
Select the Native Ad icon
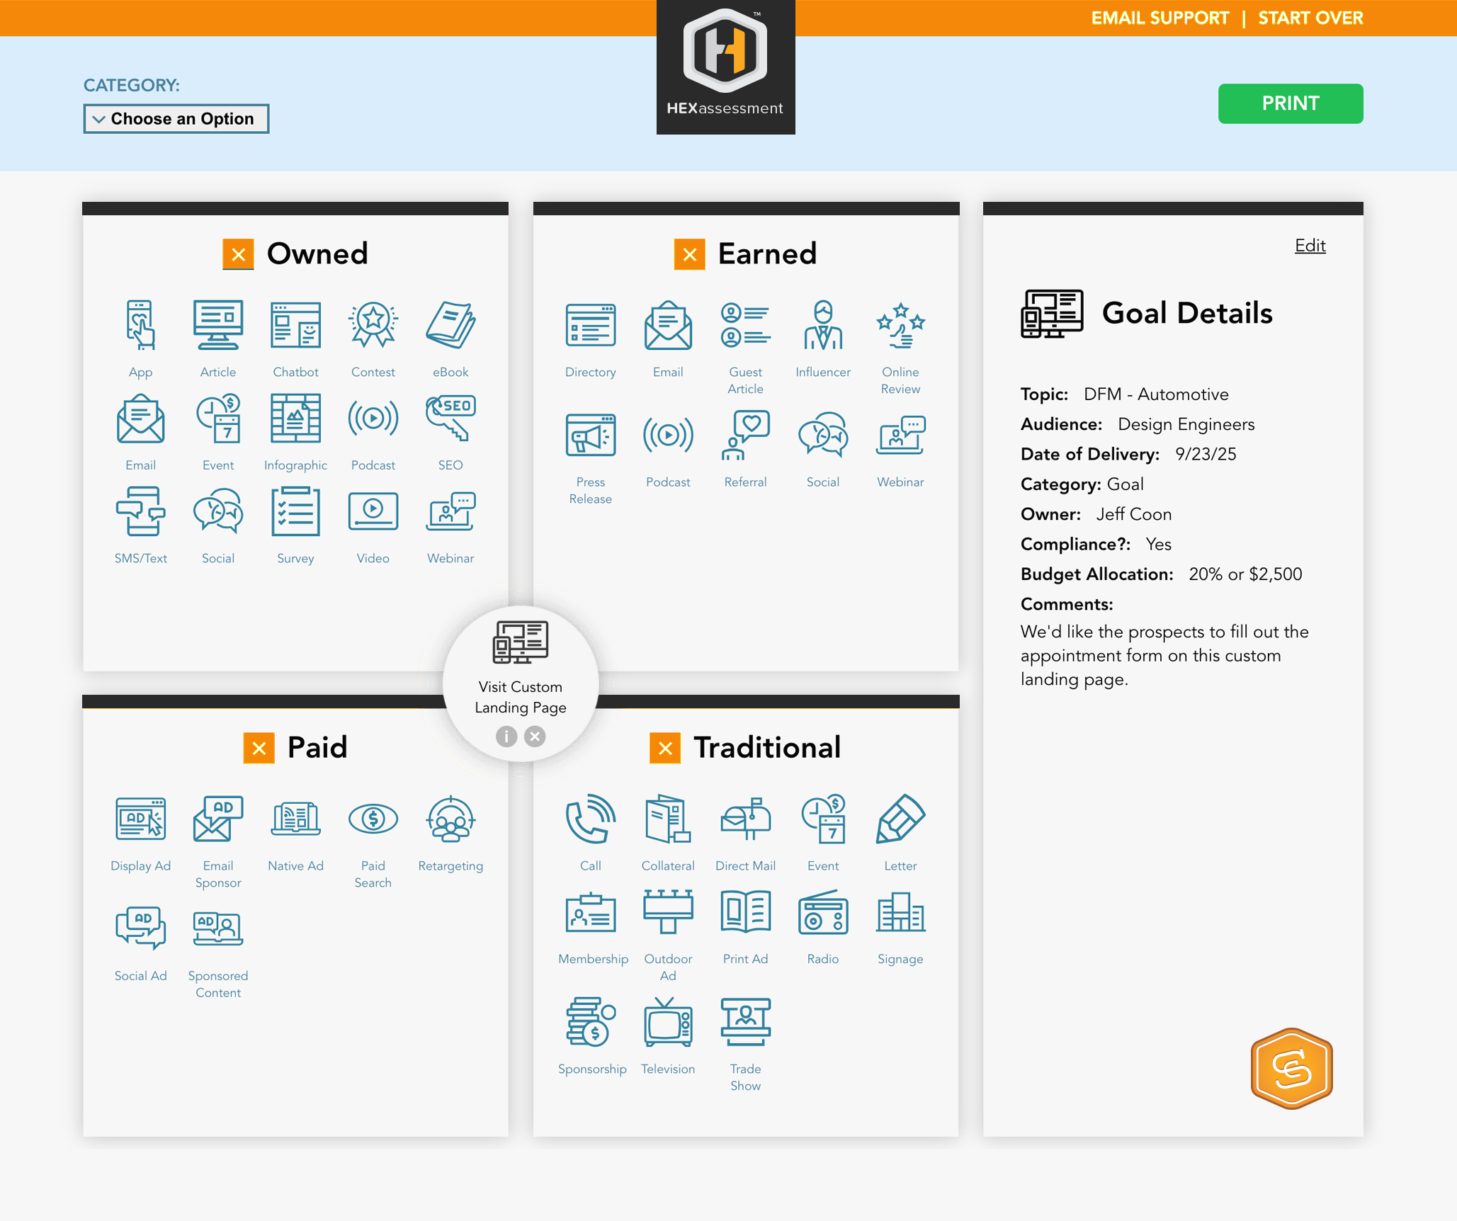point(295,819)
